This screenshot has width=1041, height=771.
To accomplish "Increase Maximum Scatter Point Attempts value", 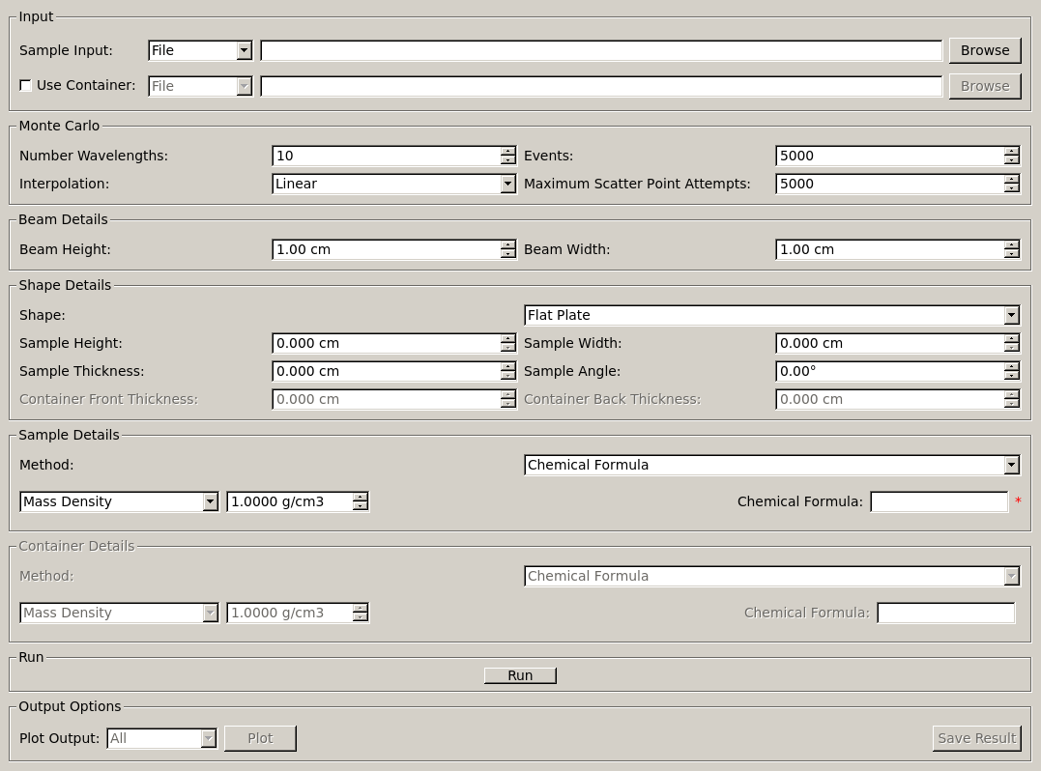I will pos(1011,180).
